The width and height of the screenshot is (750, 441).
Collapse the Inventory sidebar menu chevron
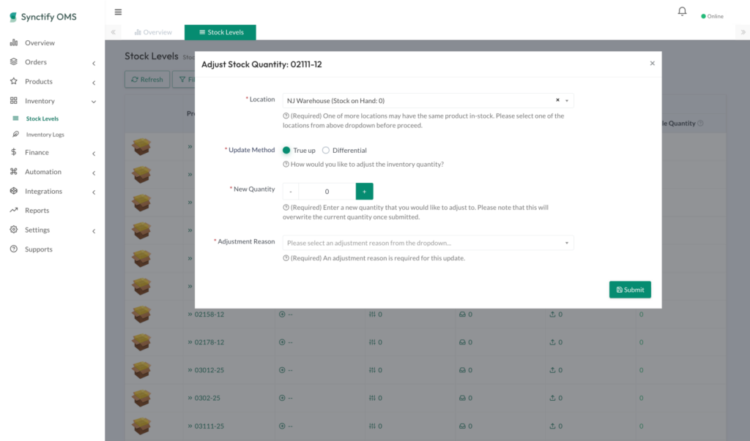[94, 102]
